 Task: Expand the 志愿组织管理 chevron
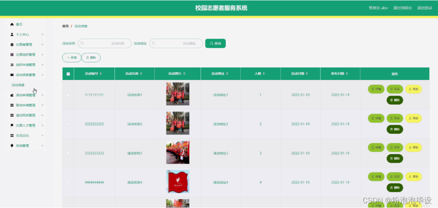[x=42, y=55]
